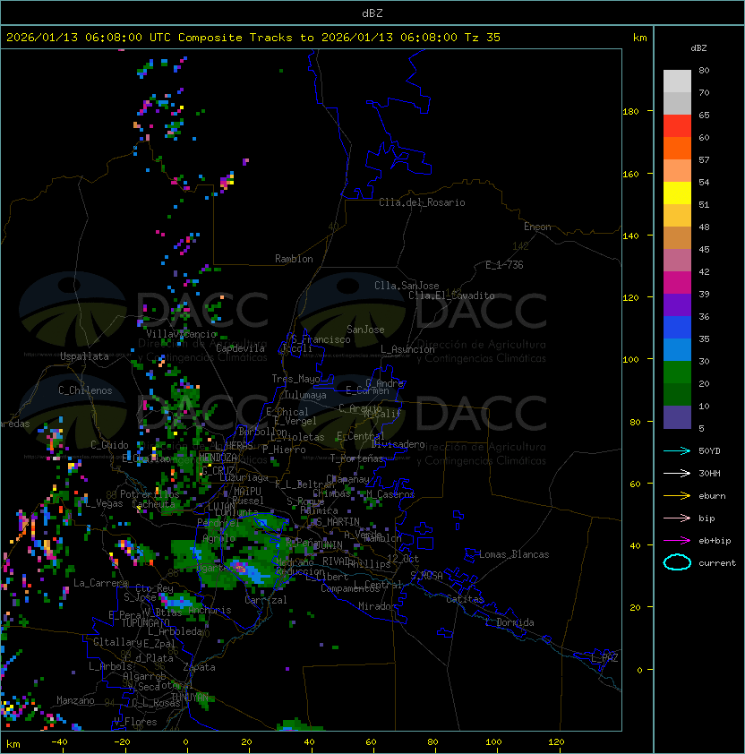Click the white 30HM arrow in legend

click(677, 473)
